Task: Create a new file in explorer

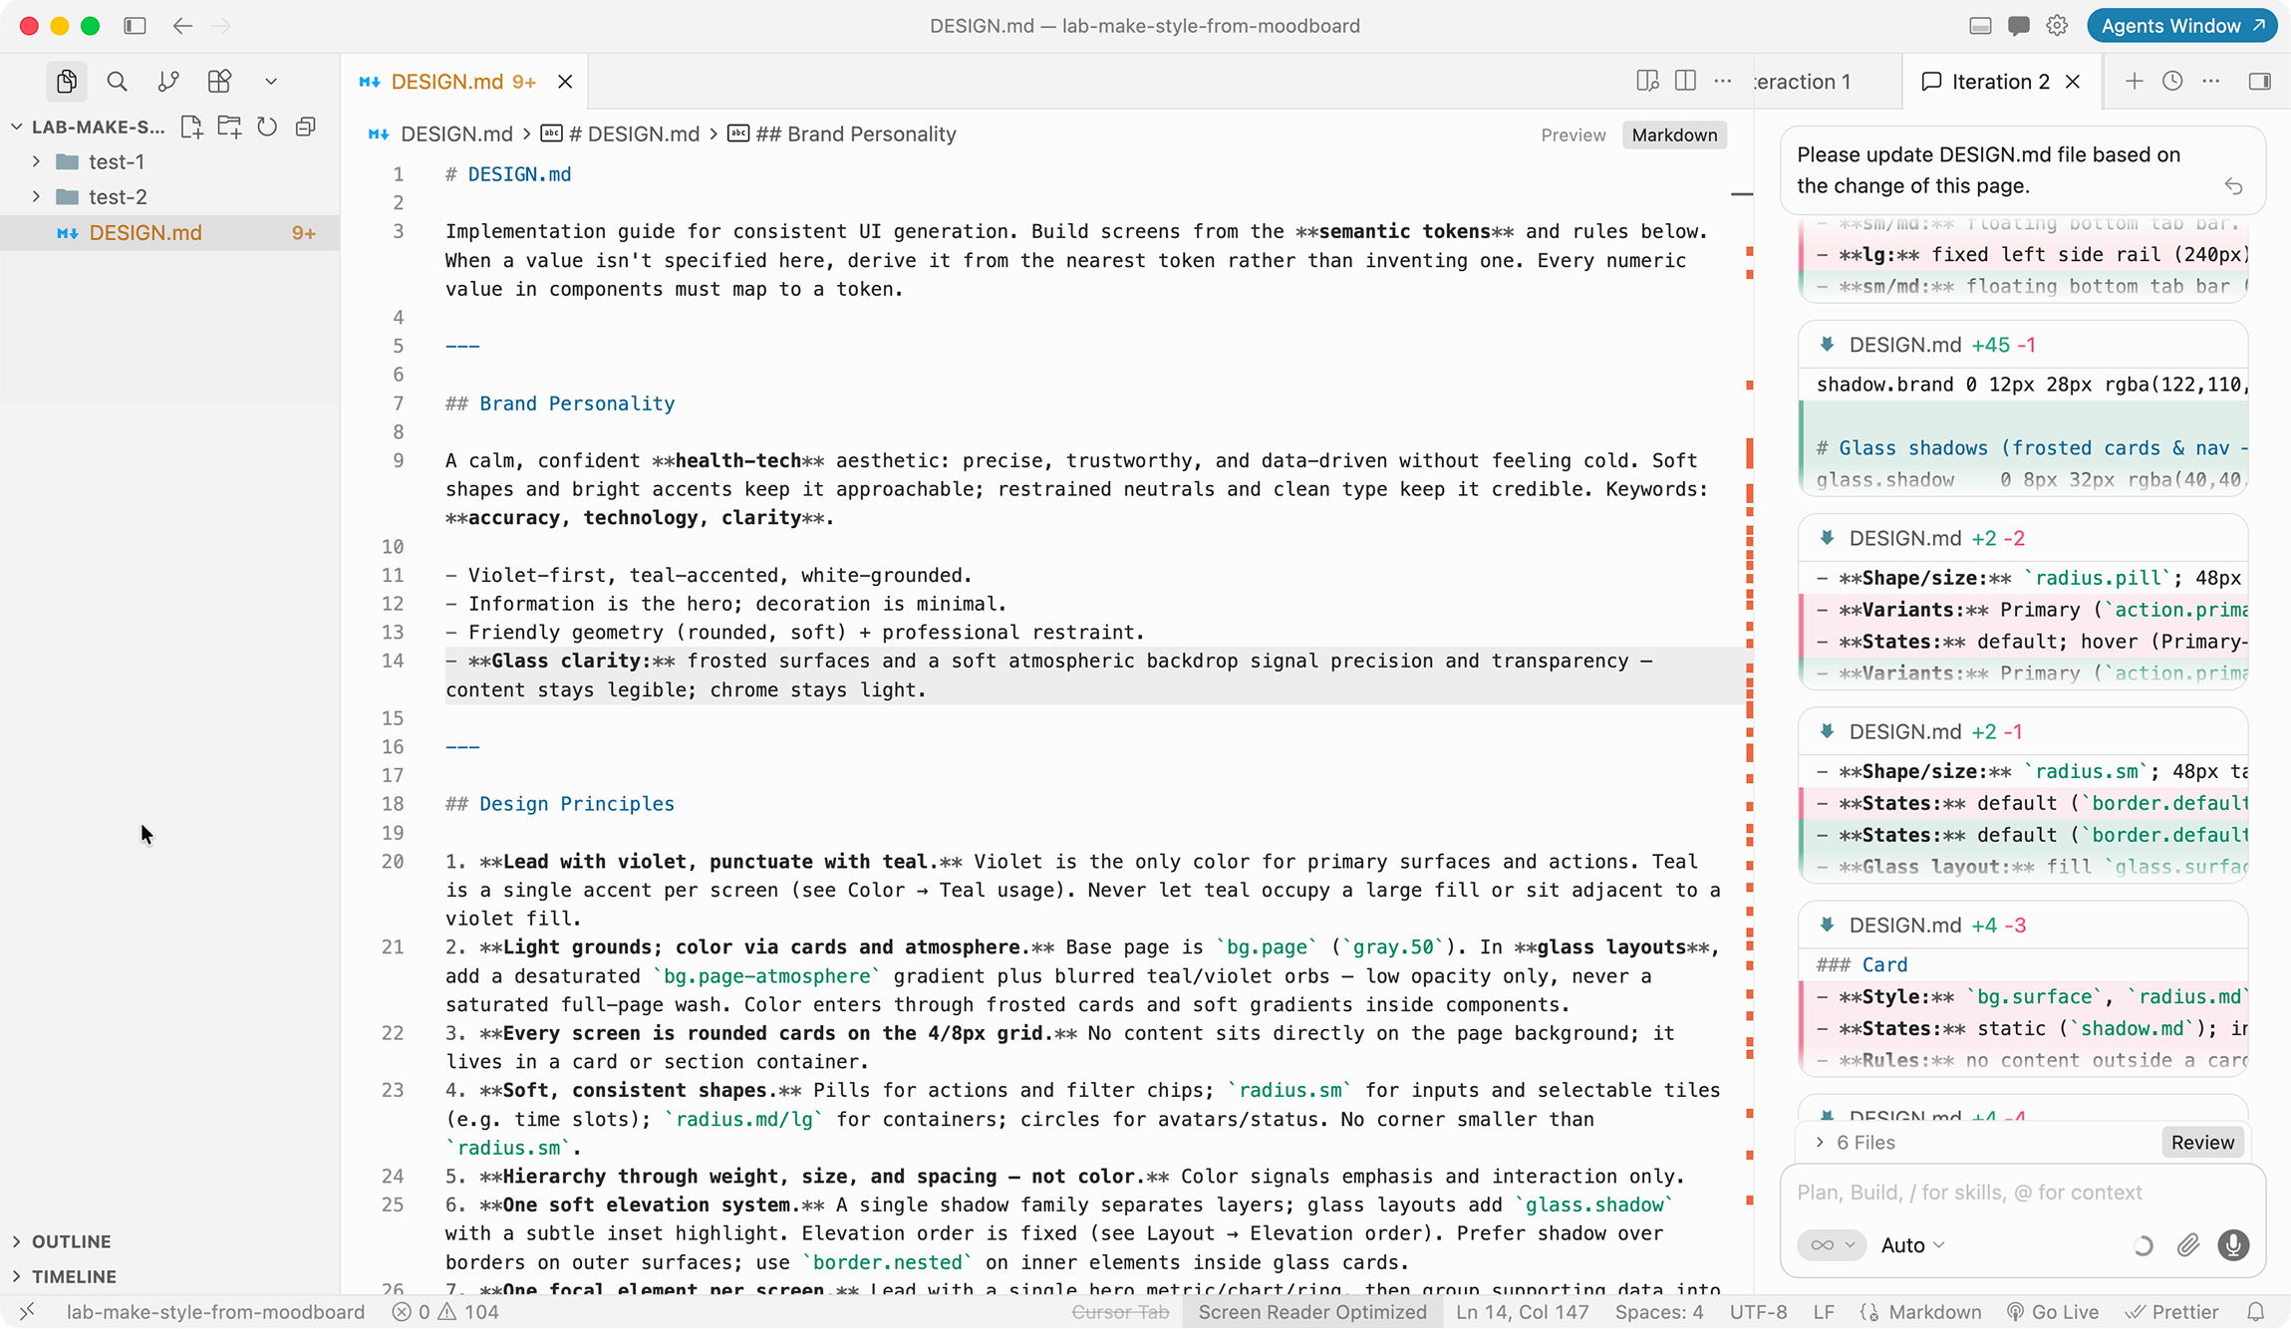Action: 191,127
